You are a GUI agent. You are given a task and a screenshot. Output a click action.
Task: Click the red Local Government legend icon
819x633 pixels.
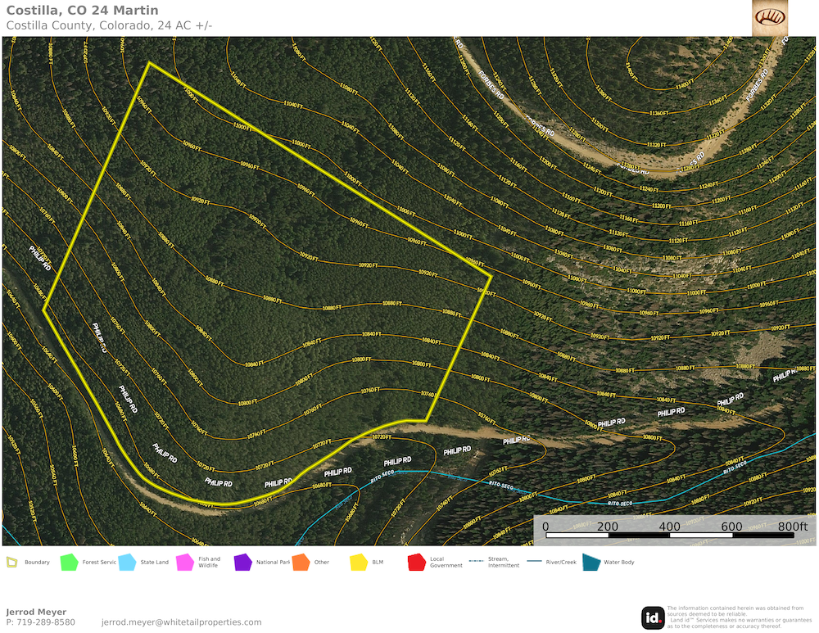[x=416, y=563]
